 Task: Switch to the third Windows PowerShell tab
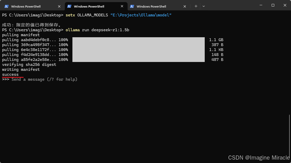click(x=159, y=6)
